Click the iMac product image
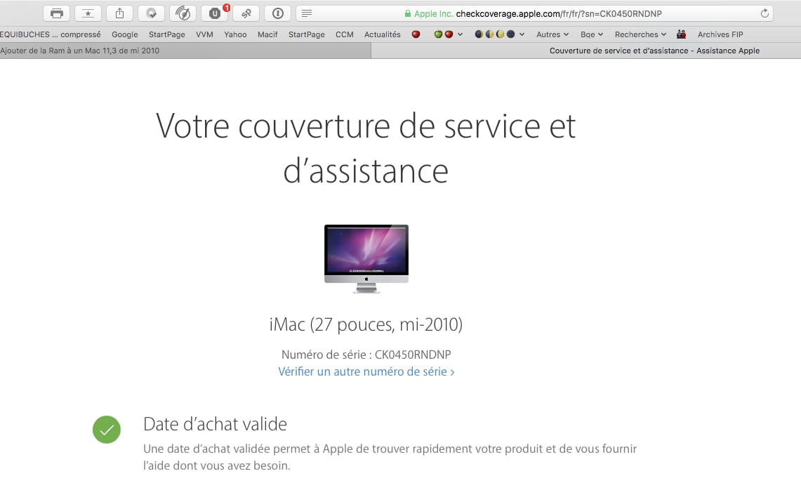801x490 pixels. tap(366, 258)
